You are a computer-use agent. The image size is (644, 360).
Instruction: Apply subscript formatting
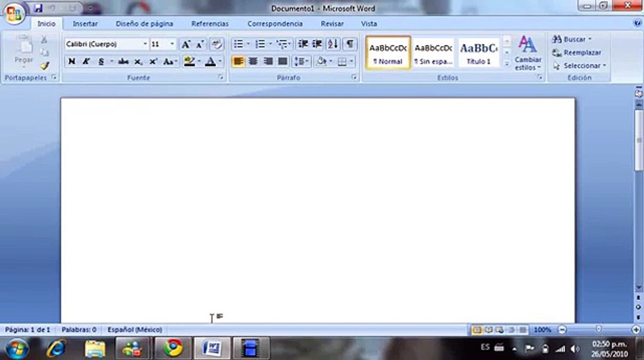[x=138, y=61]
